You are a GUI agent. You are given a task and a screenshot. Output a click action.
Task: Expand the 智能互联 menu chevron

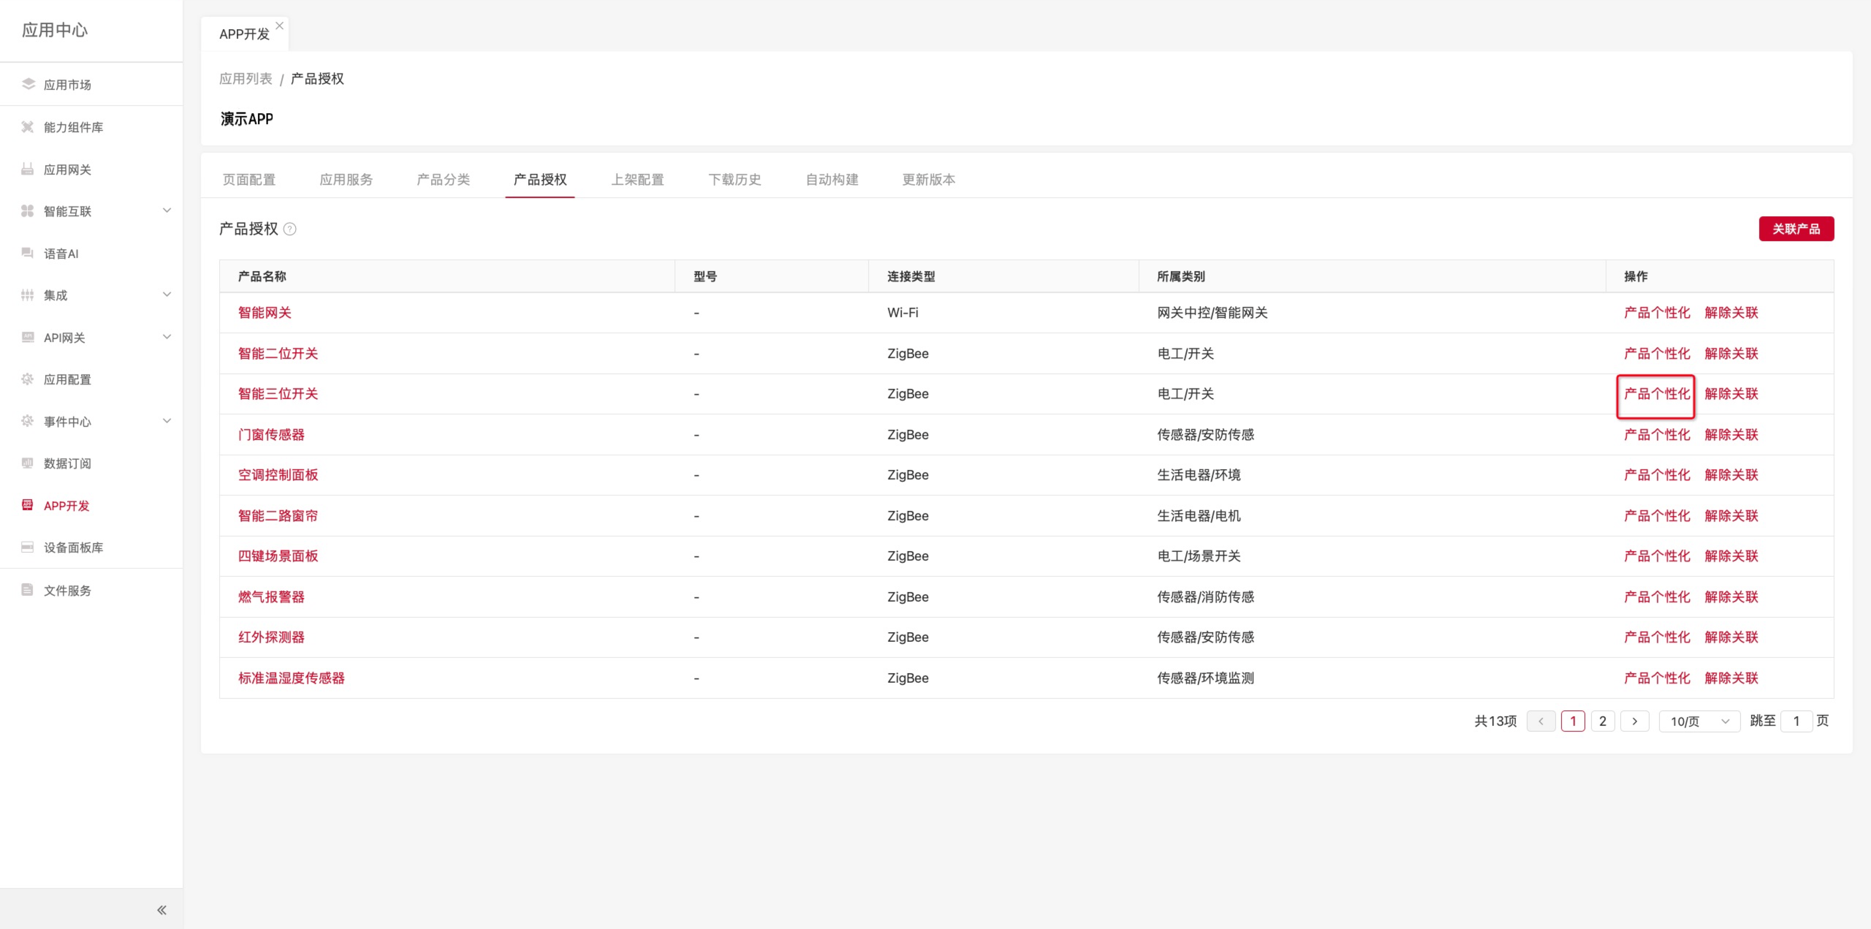pyautogui.click(x=166, y=211)
